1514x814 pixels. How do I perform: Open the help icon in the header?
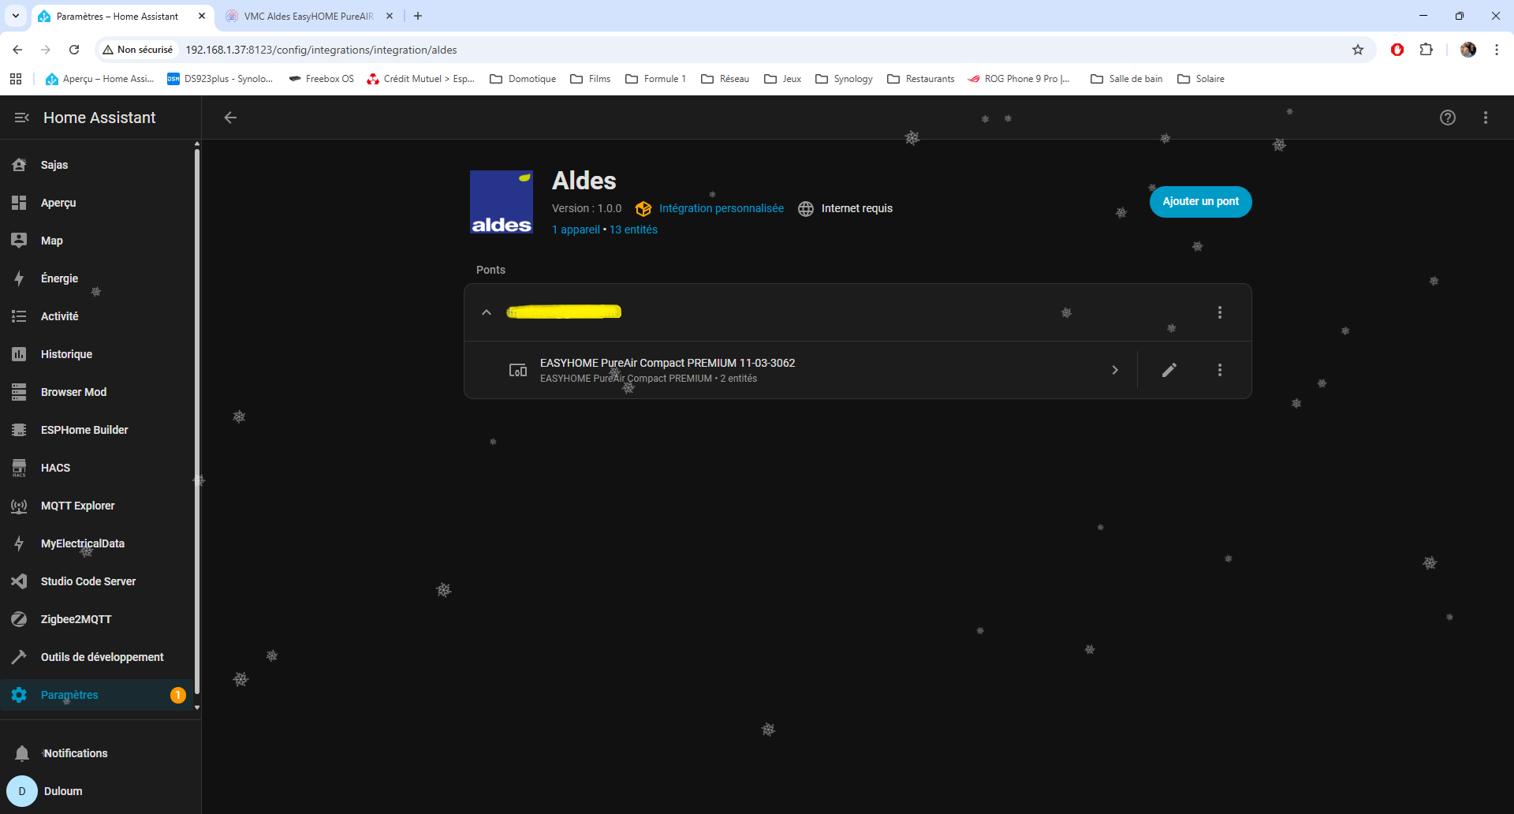click(1448, 118)
